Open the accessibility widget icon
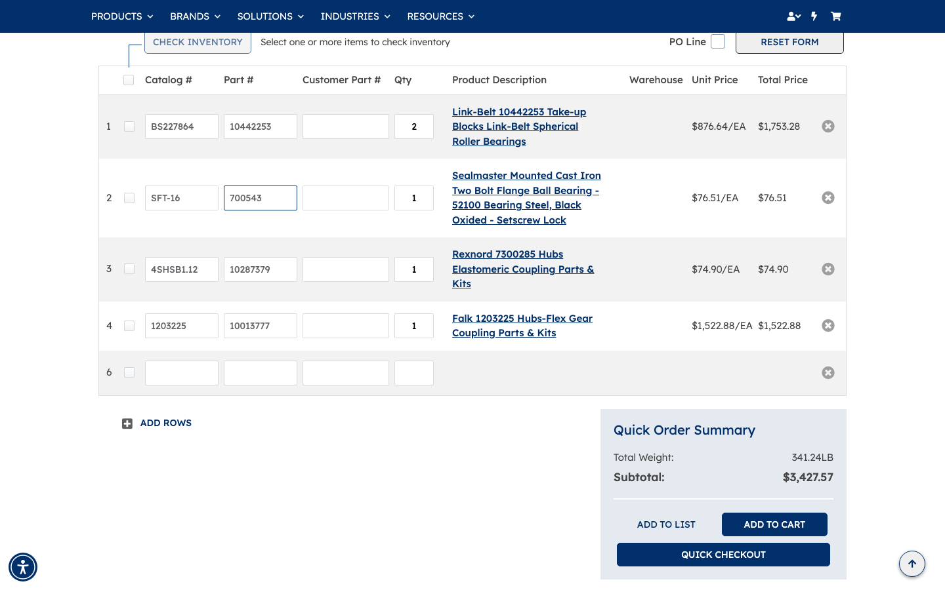 (x=23, y=567)
